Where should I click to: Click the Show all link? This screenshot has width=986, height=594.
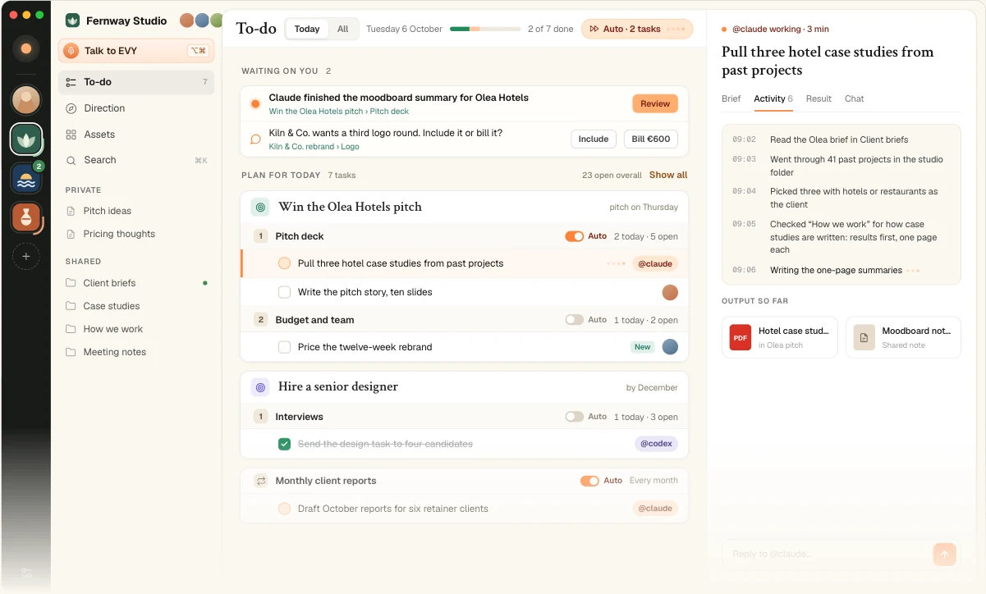[x=668, y=175]
